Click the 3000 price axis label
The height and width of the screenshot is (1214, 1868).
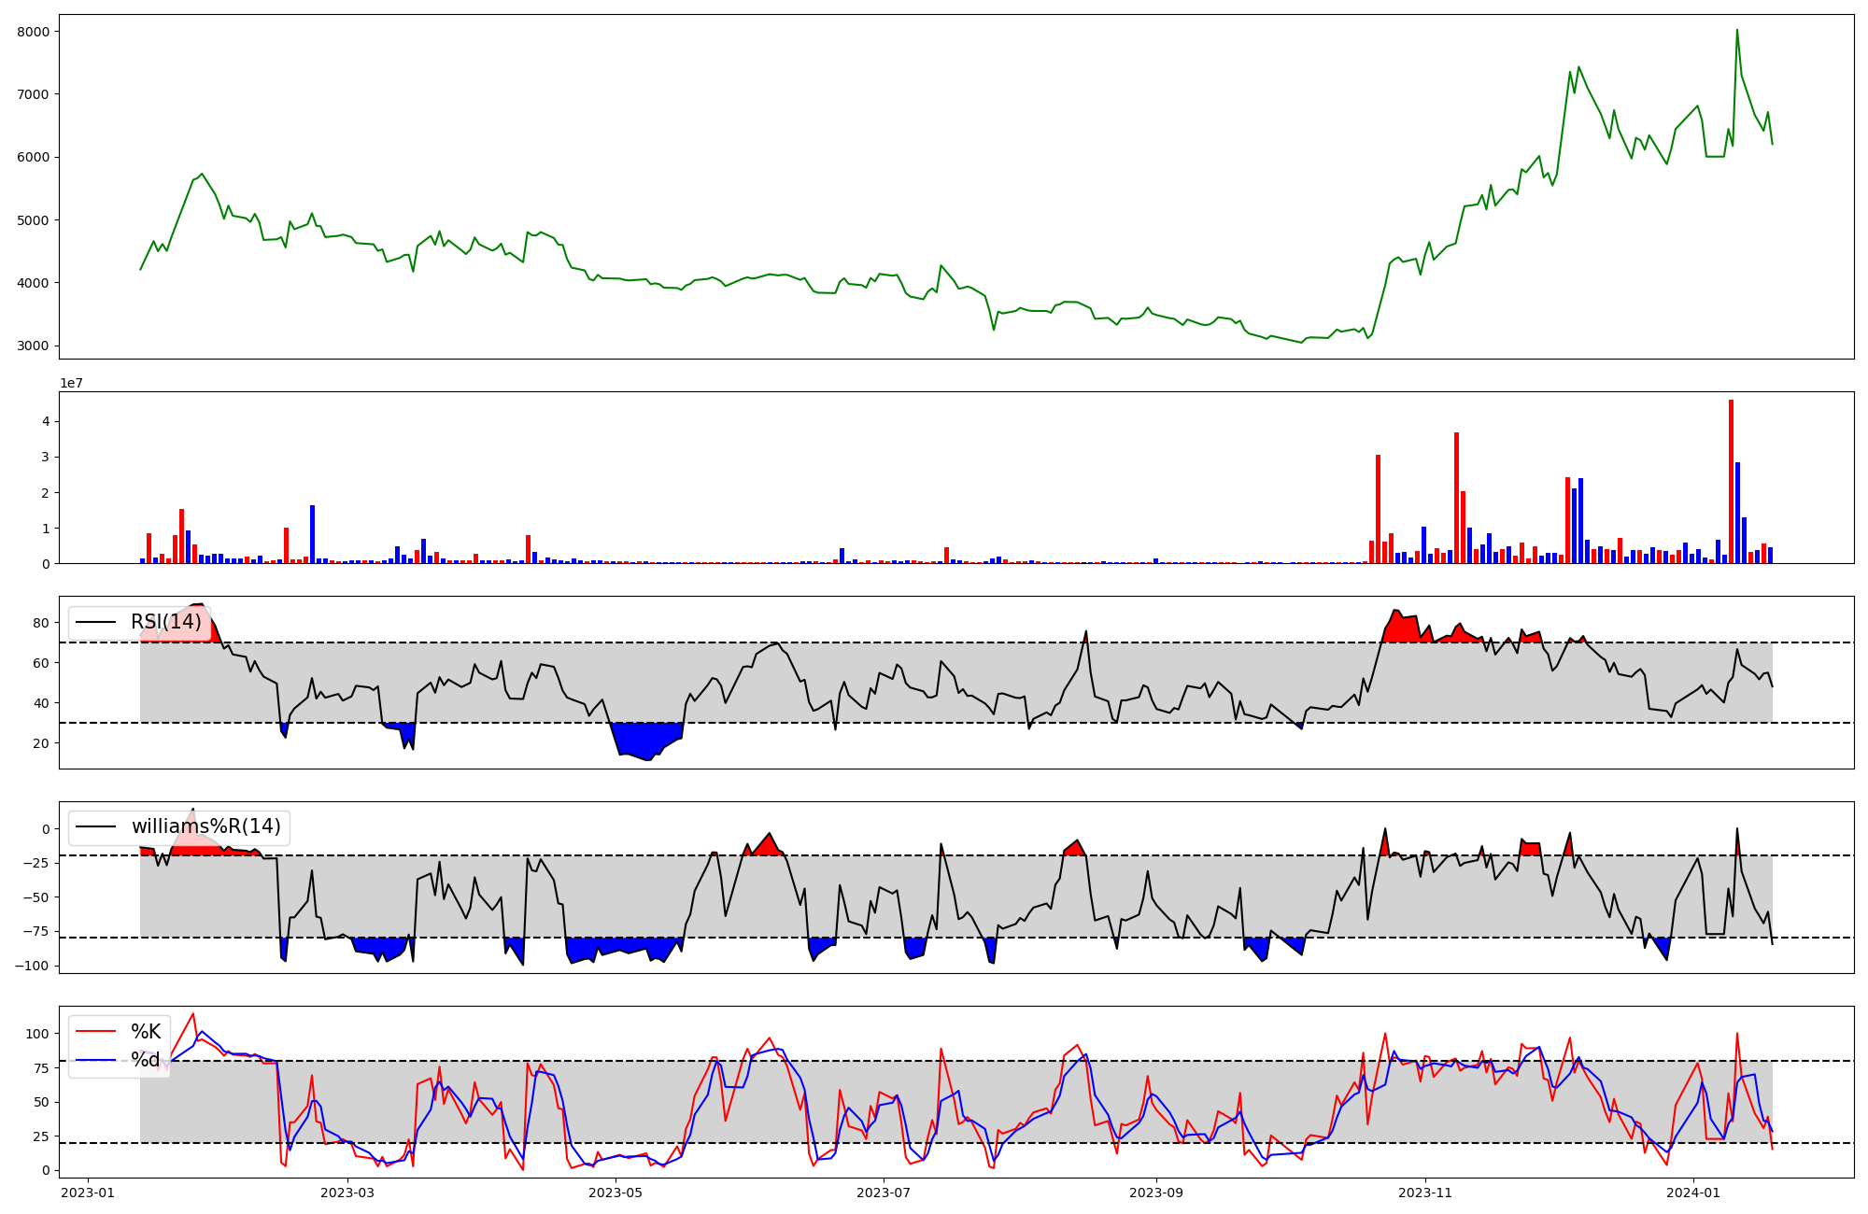pyautogui.click(x=33, y=346)
